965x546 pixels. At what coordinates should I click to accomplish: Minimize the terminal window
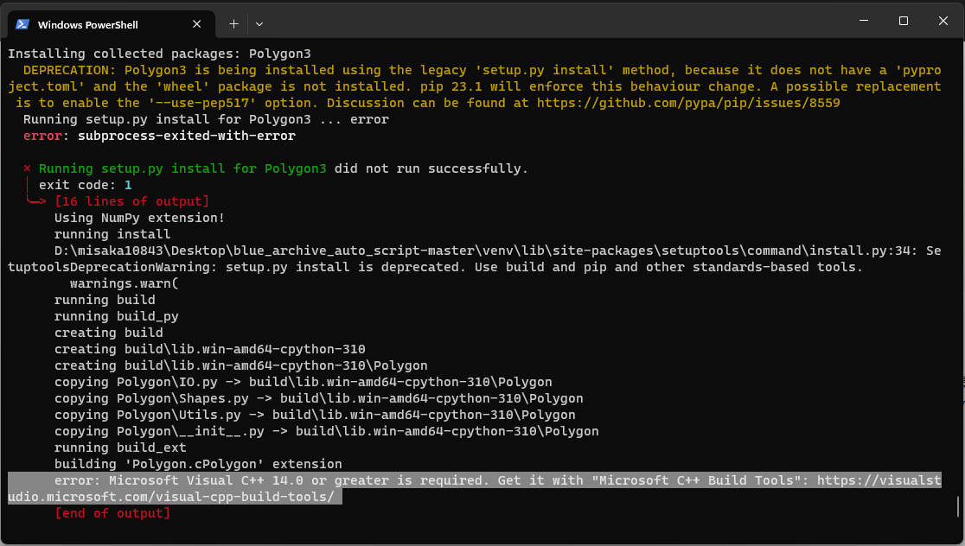(x=863, y=21)
